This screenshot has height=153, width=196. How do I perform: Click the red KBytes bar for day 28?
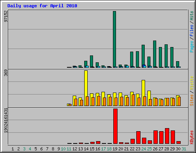coord(167,136)
